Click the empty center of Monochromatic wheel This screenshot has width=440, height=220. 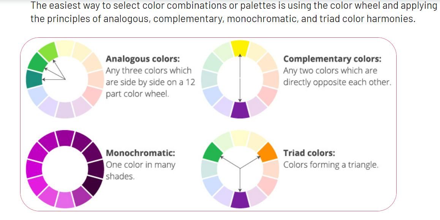tap(64, 169)
